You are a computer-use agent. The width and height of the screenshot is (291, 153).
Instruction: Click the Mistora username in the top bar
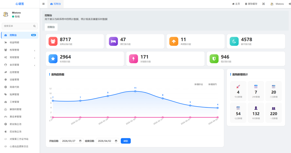click(280, 4)
